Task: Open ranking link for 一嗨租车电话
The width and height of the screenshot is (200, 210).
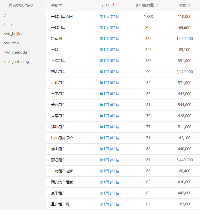Action: pyautogui.click(x=109, y=171)
